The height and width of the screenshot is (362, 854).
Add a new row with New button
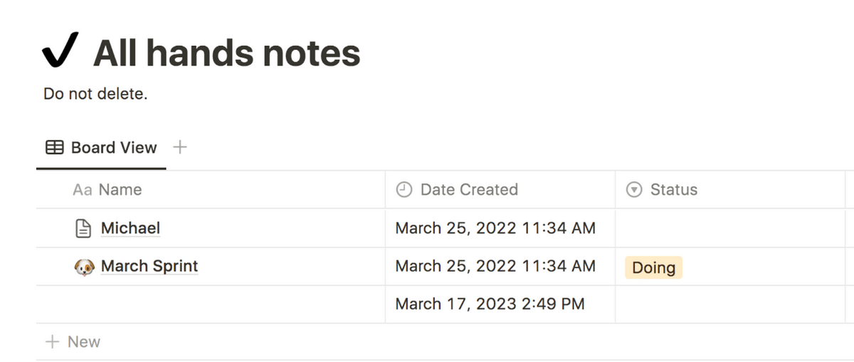[73, 342]
